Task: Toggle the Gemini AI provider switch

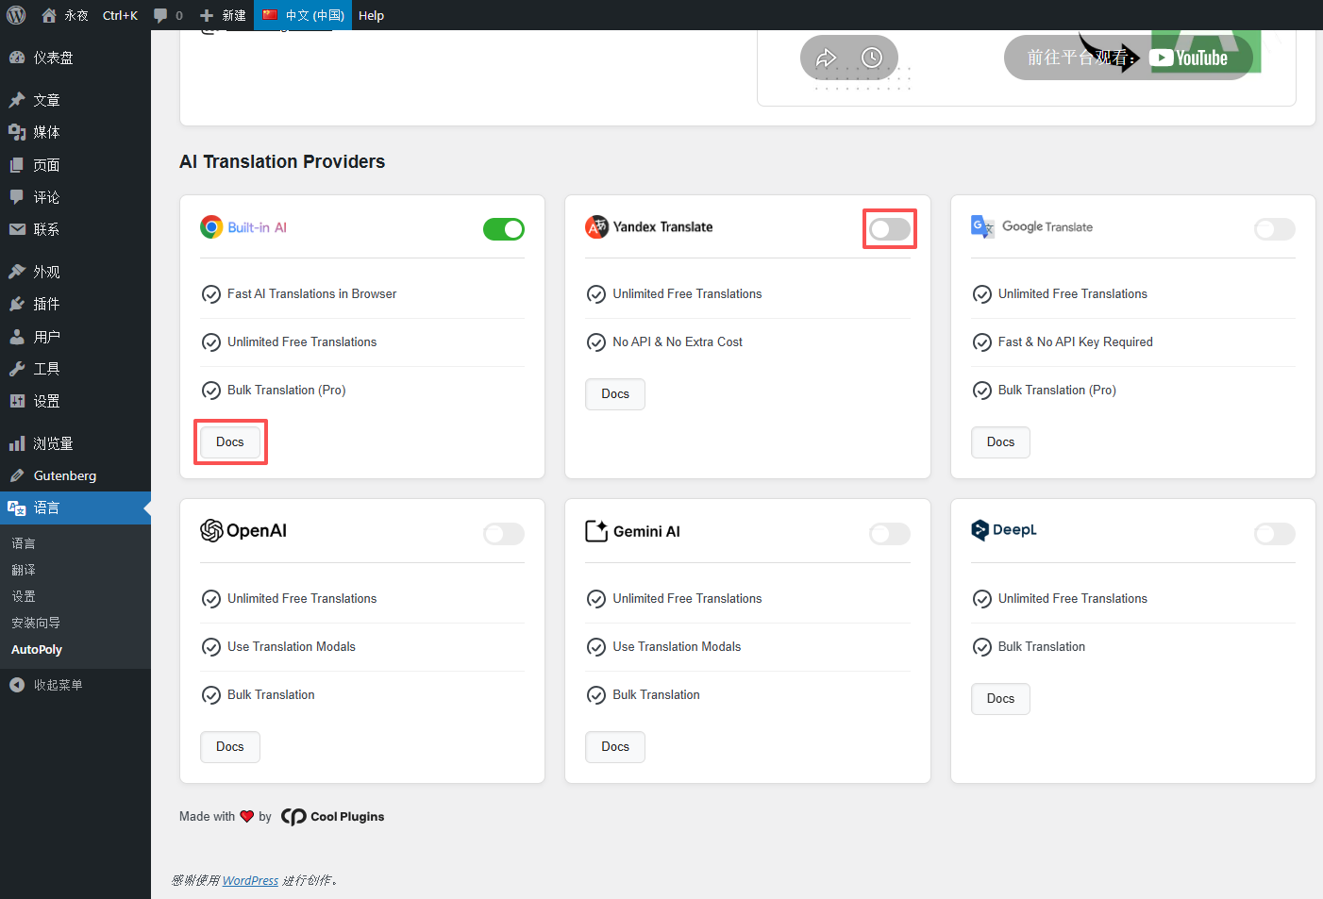Action: [890, 534]
